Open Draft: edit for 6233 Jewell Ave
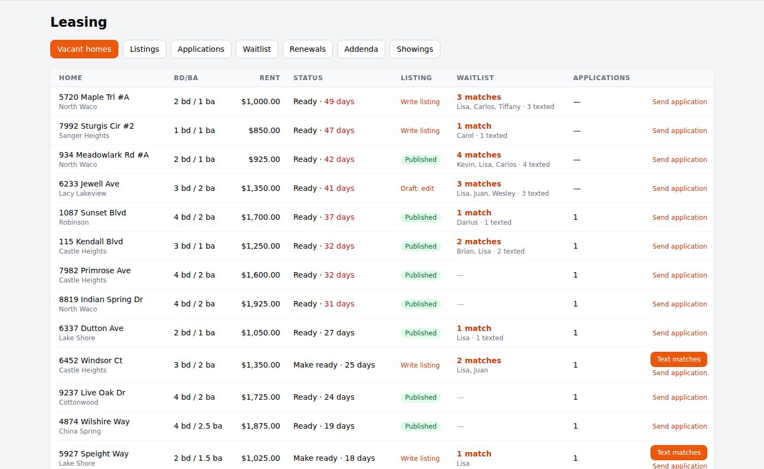Screen dimensions: 764x469 pyautogui.click(x=417, y=189)
